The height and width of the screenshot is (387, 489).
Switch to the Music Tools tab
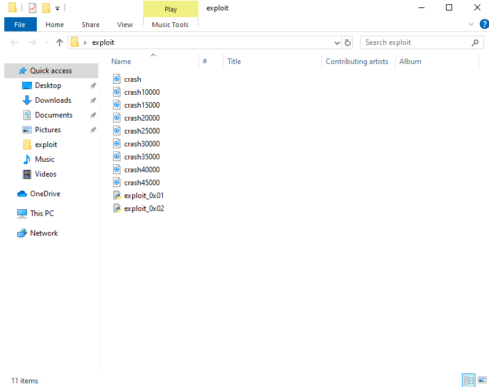coord(170,25)
